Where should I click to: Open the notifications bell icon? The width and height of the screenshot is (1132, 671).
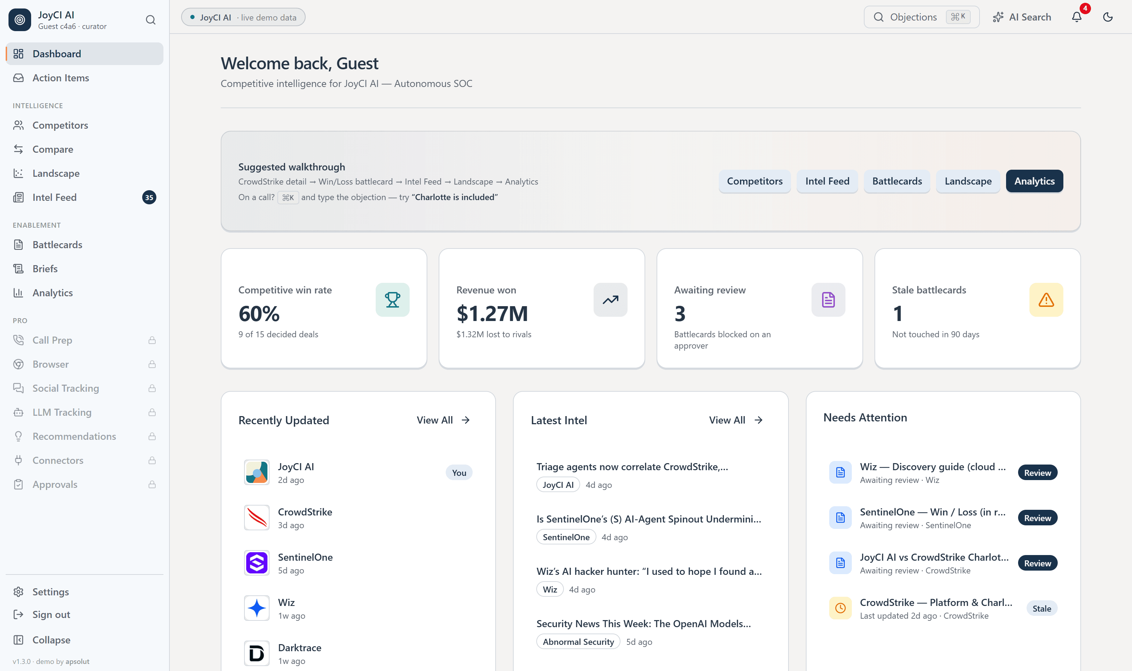tap(1077, 17)
